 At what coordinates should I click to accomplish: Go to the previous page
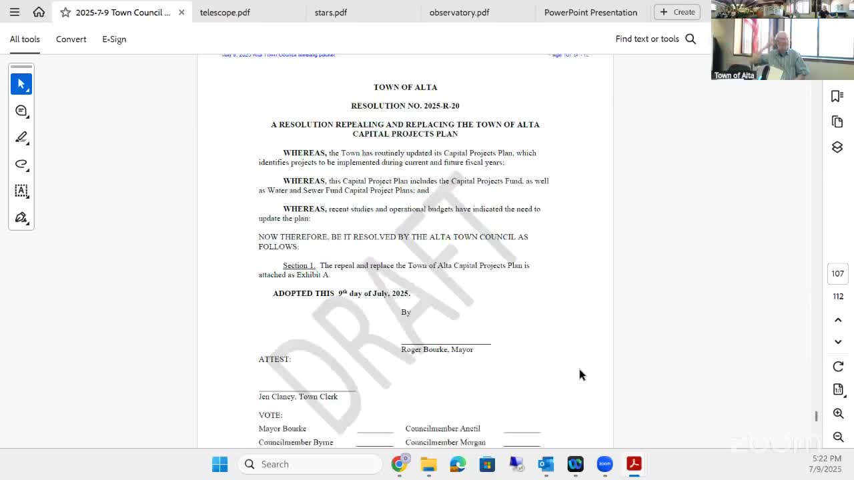click(x=838, y=320)
